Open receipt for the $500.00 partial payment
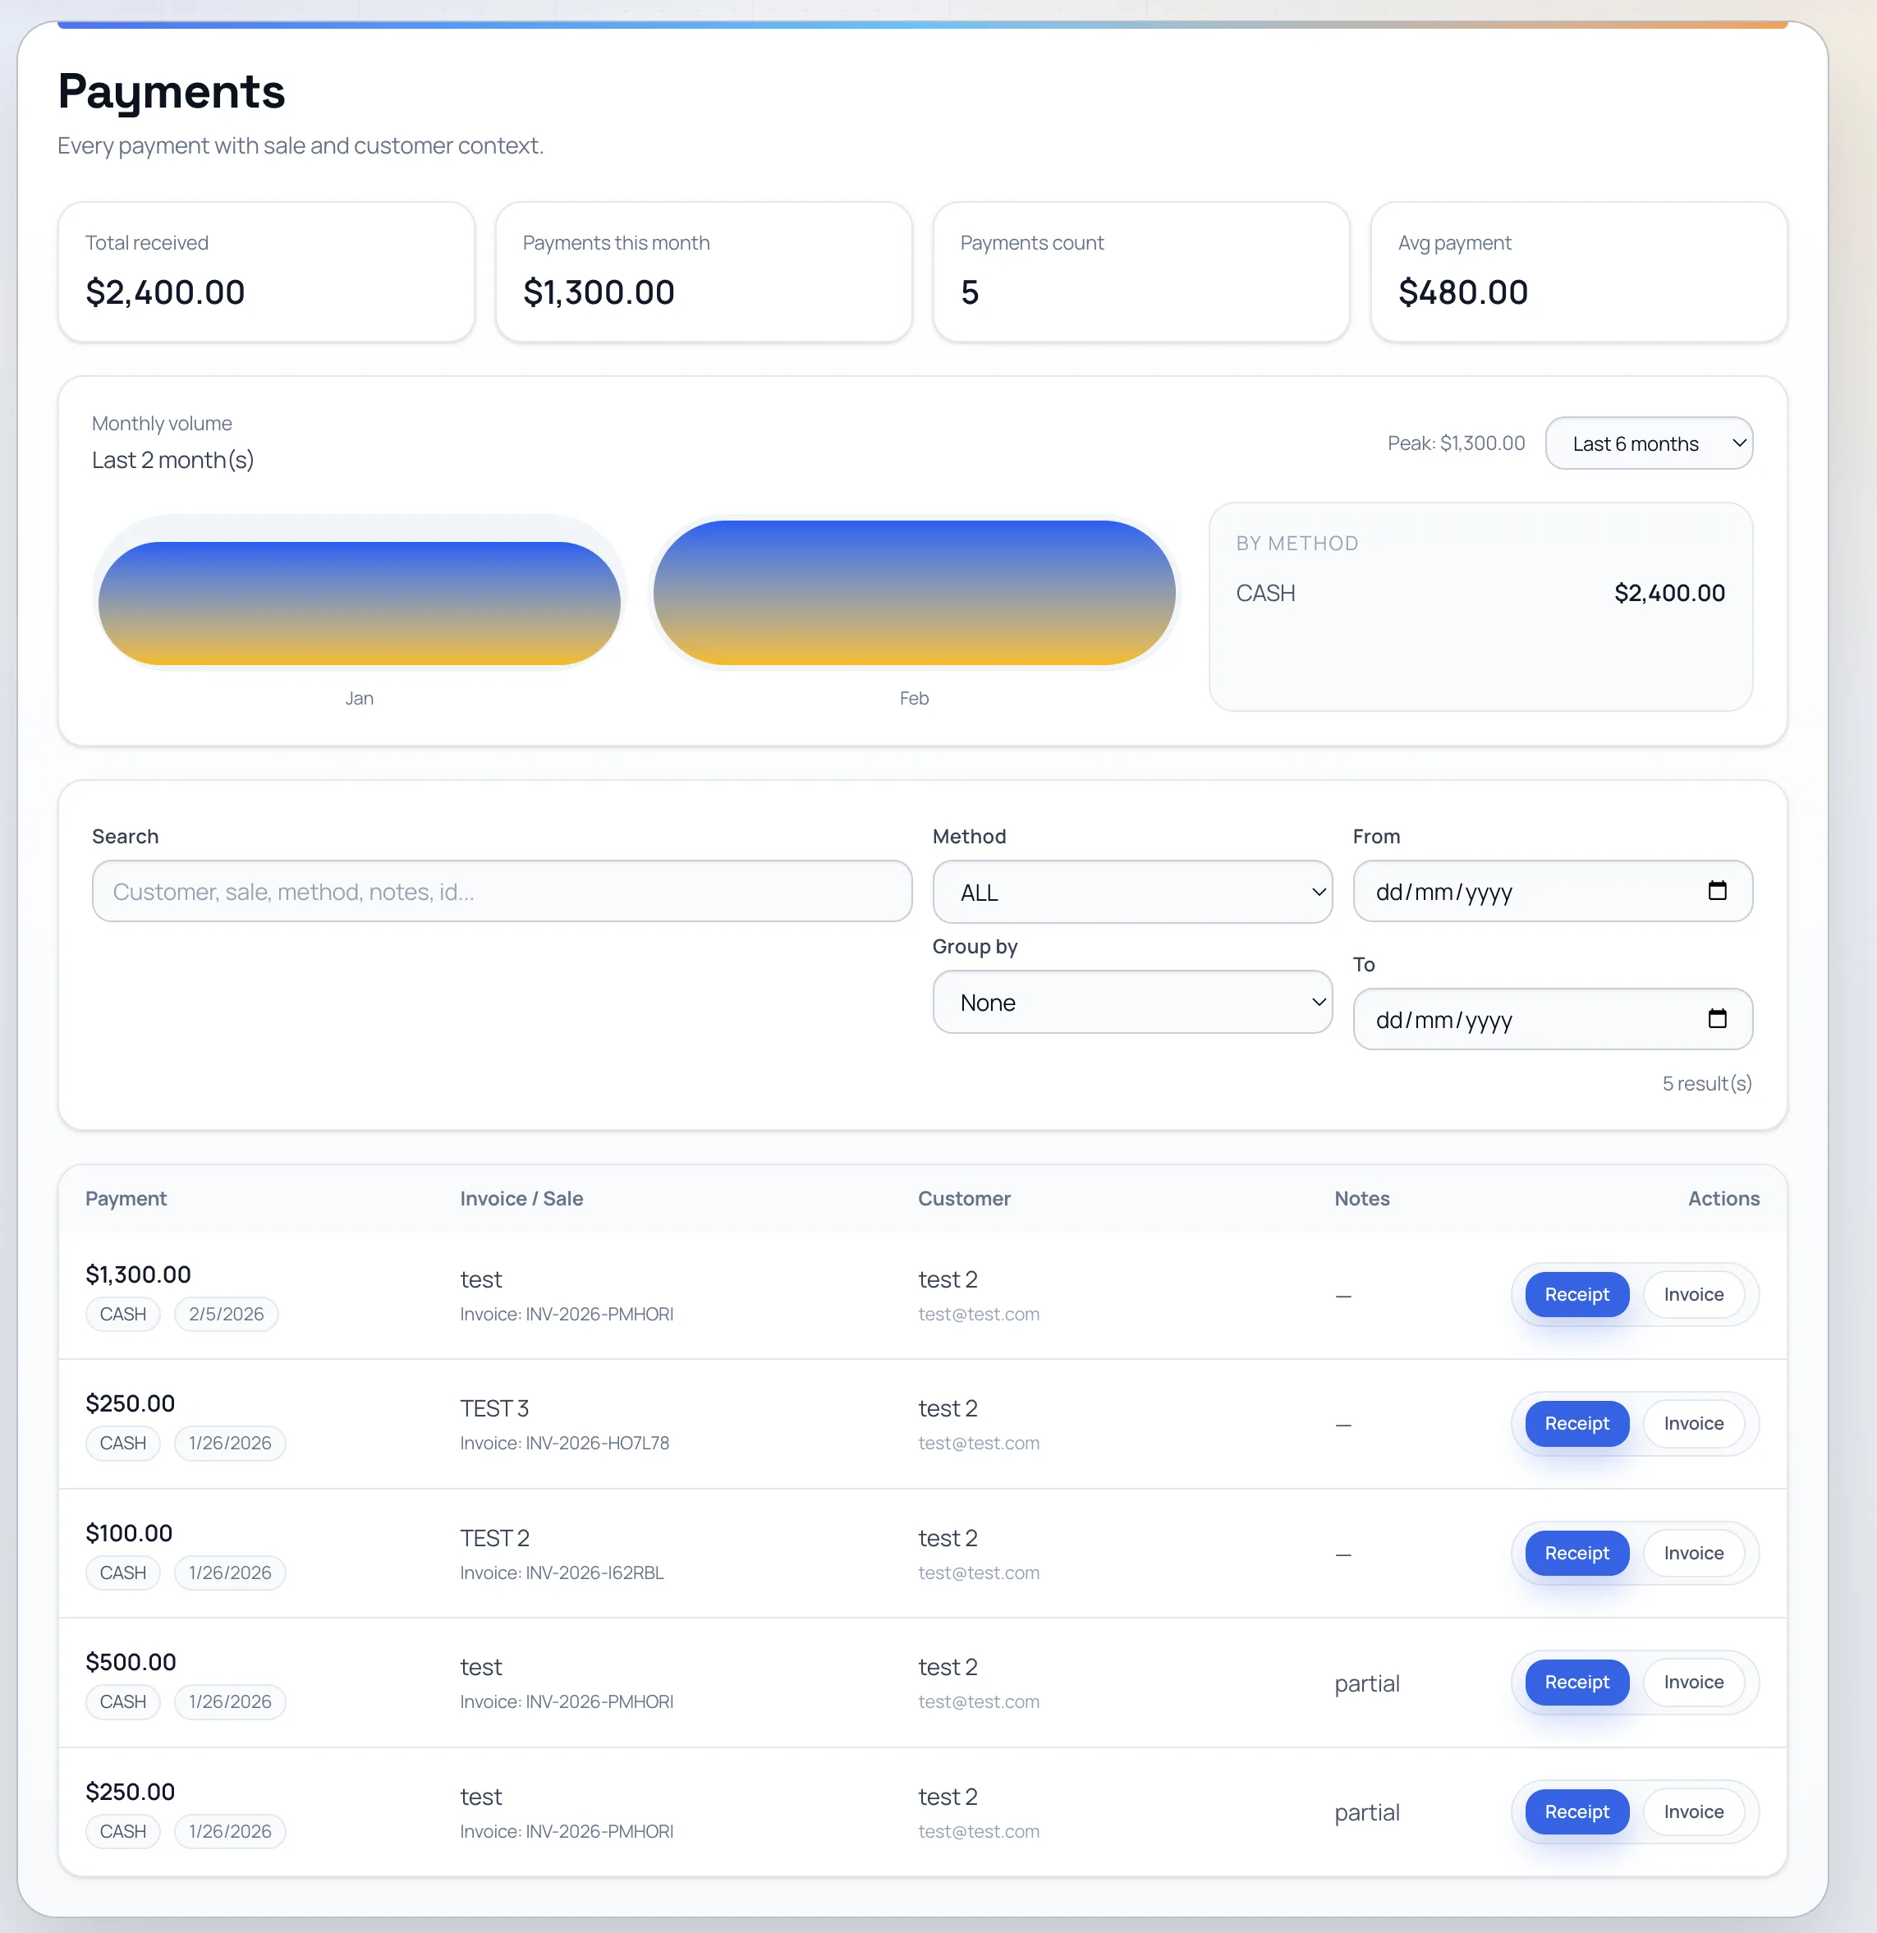The height and width of the screenshot is (1933, 1877). 1575,1683
